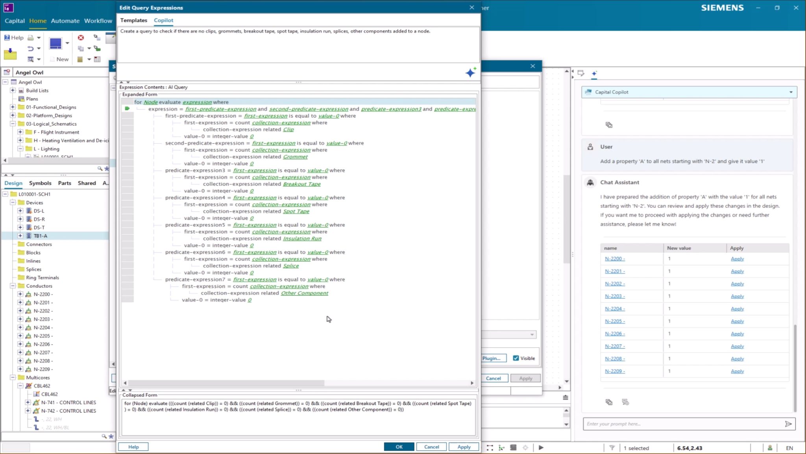The height and width of the screenshot is (454, 806).
Task: Click the Grommet link in expression
Action: pos(295,157)
